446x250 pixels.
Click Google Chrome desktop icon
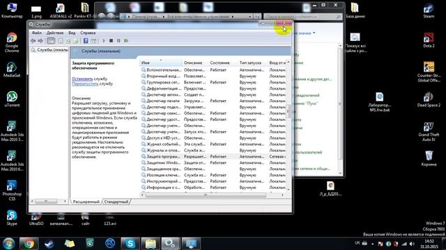click(x=12, y=42)
